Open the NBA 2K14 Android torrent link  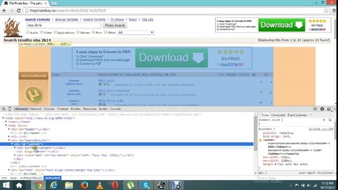(x=114, y=91)
